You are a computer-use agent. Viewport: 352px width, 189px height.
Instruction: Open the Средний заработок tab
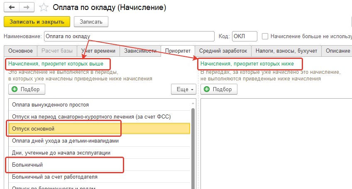coord(223,51)
